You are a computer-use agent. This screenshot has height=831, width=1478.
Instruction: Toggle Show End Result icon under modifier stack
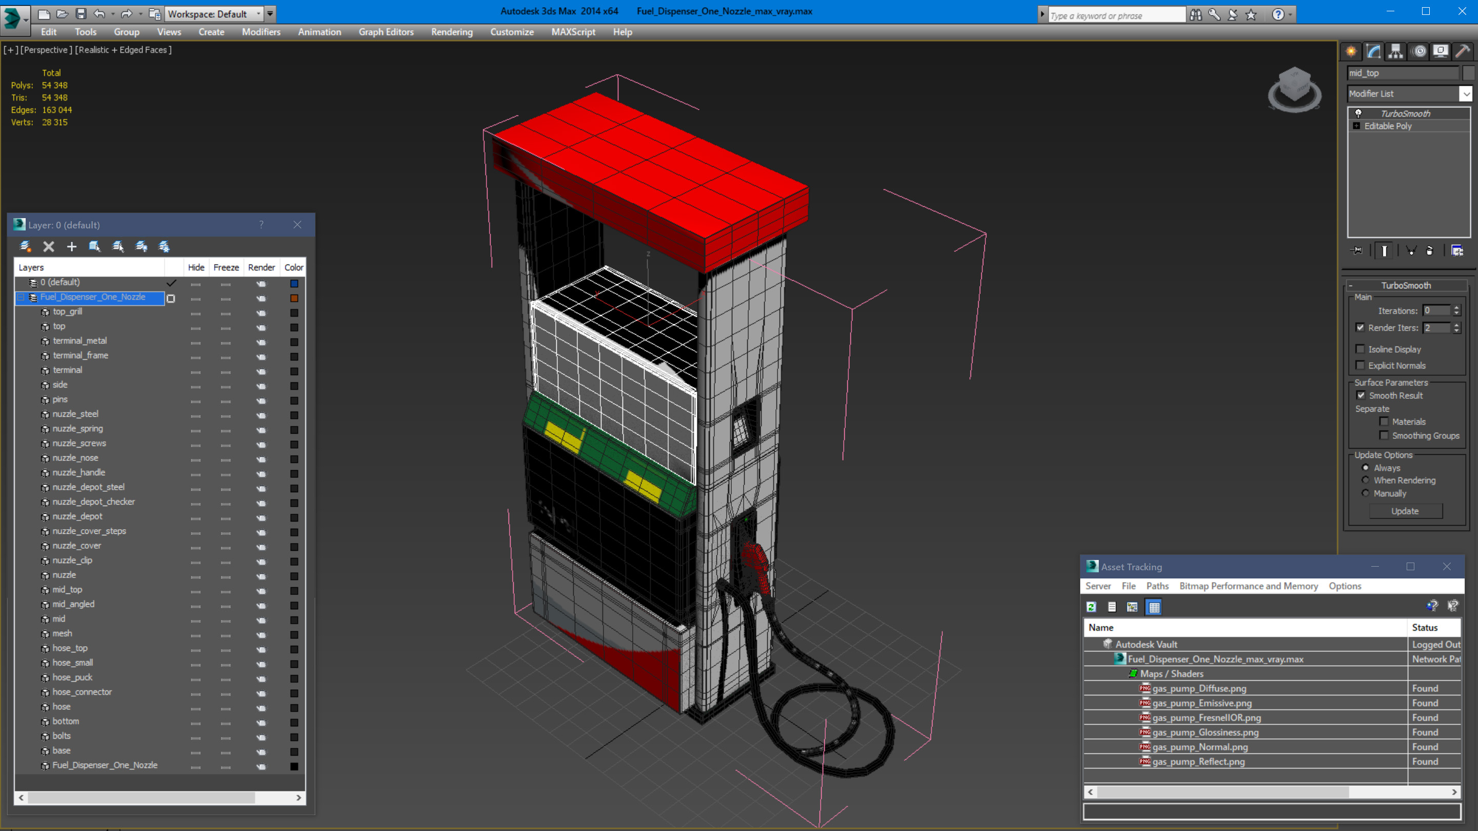(1384, 250)
